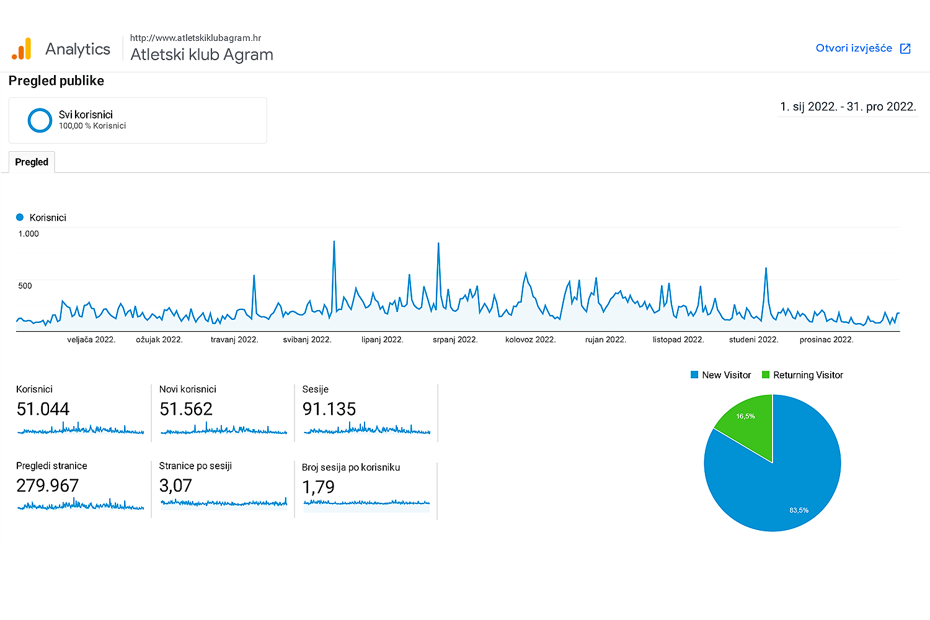This screenshot has width=930, height=620.
Task: Click the atletskiklubagram.hr website URL
Action: tap(195, 38)
